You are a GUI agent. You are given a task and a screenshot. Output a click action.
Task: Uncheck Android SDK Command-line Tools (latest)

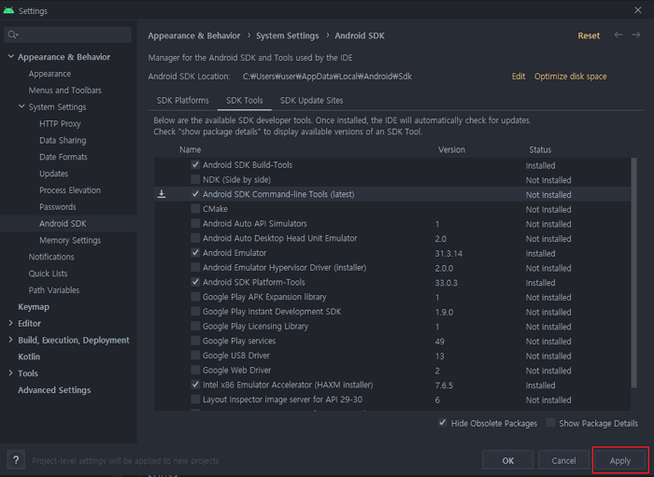(195, 194)
